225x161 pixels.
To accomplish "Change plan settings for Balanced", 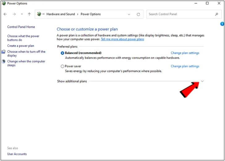I will point(185,53).
